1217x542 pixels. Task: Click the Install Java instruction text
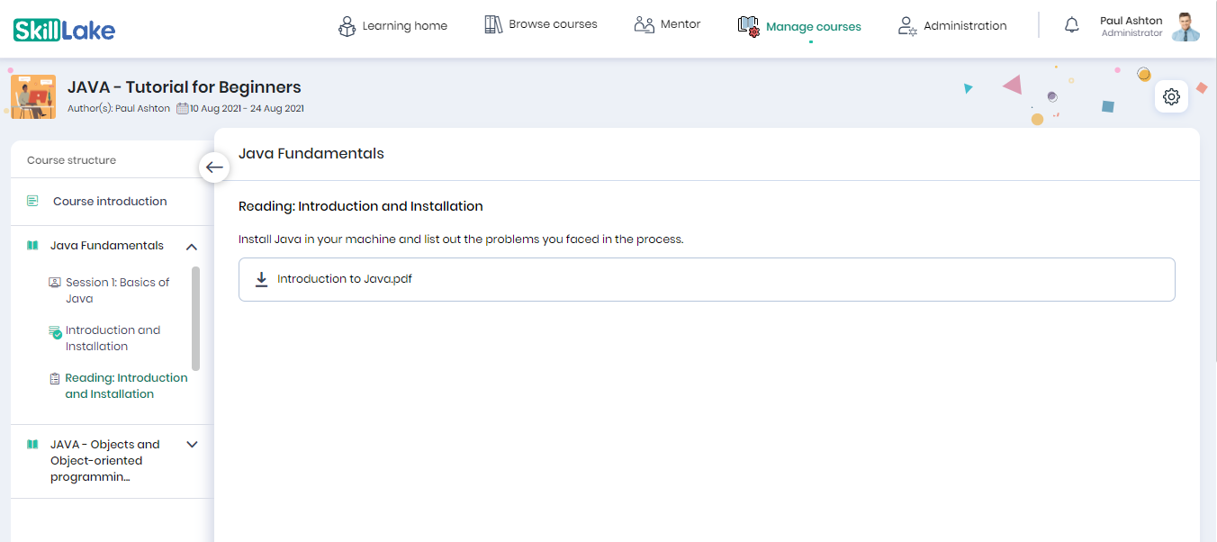click(461, 239)
